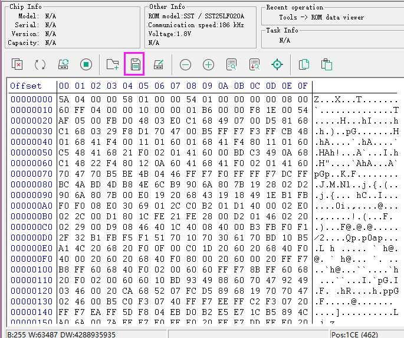Select offset row 00000100

point(31,269)
